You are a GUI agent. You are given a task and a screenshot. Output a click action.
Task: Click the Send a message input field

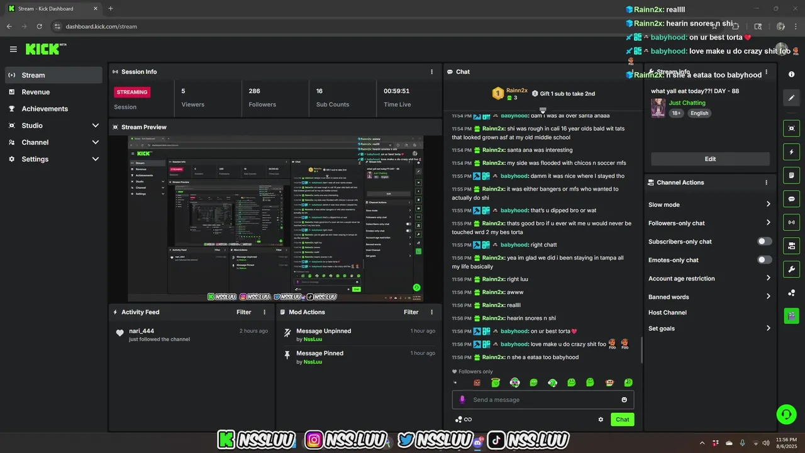tap(543, 400)
